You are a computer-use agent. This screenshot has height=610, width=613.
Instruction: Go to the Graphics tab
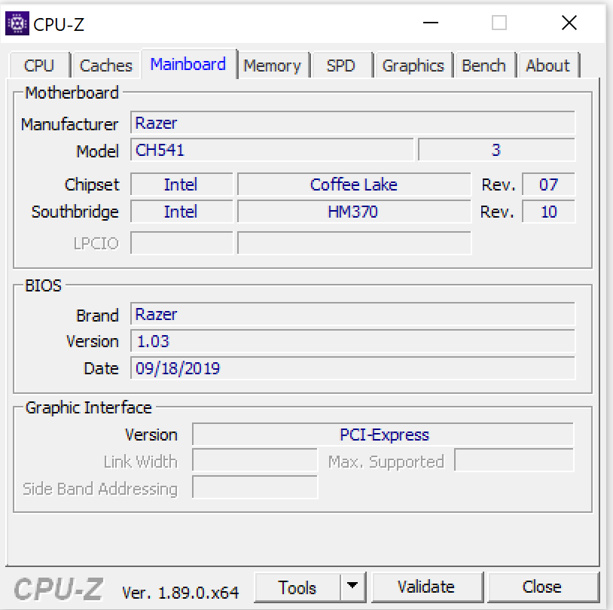pyautogui.click(x=413, y=66)
